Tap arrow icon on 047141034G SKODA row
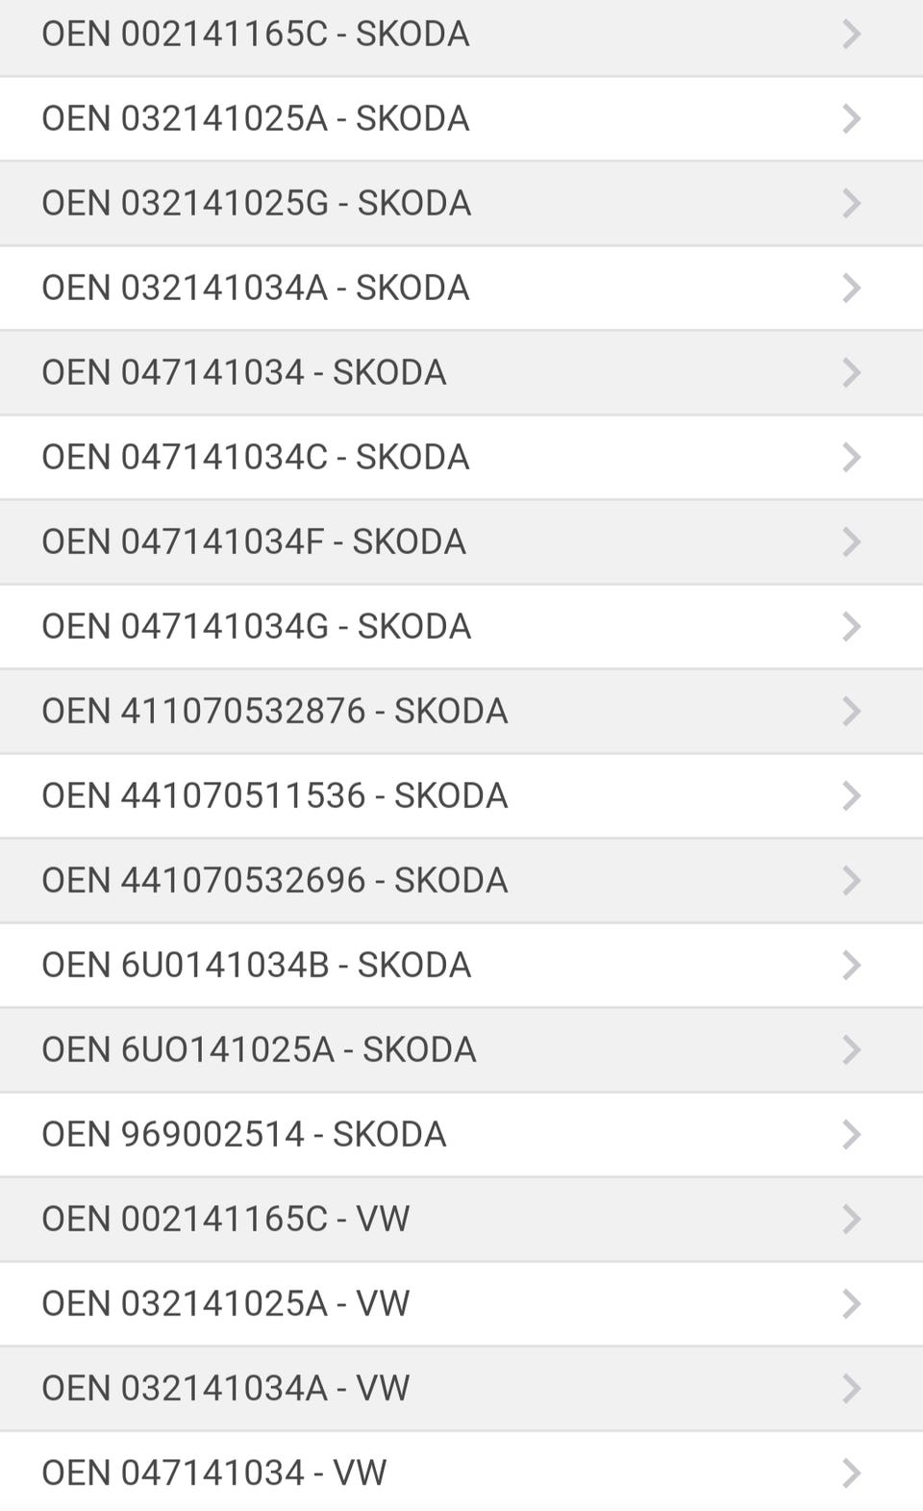The width and height of the screenshot is (923, 1511). coord(851,627)
